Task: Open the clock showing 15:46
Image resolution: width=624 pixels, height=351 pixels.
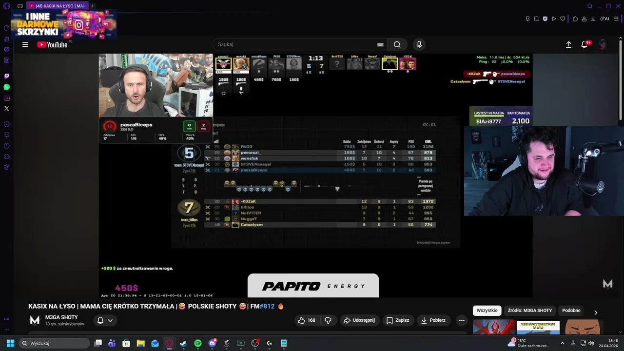Action: tap(608, 343)
